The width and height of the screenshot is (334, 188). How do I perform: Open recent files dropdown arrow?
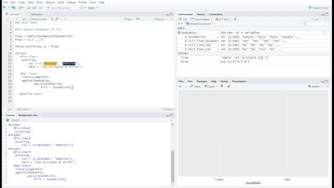(24, 8)
